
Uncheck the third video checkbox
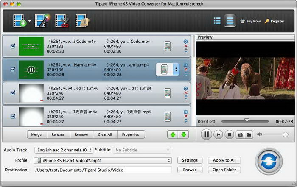[x=12, y=92]
